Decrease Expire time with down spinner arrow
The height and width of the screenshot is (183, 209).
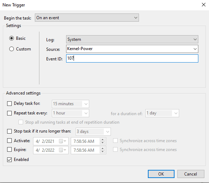click(x=102, y=152)
